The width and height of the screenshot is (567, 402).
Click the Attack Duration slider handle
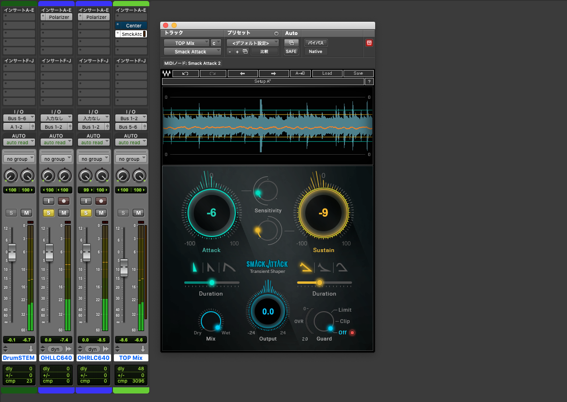212,282
